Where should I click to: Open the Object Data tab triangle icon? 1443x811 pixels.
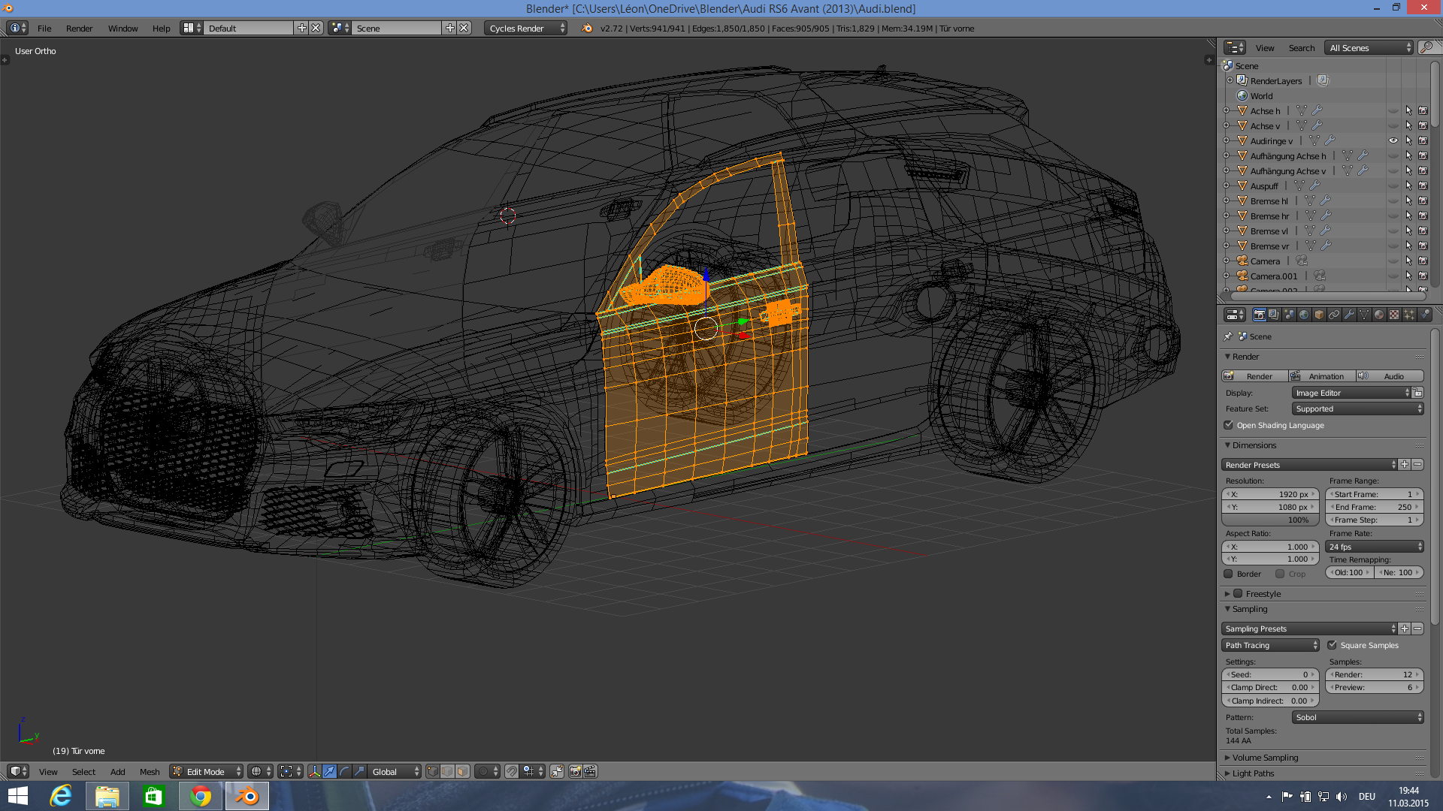1364,315
